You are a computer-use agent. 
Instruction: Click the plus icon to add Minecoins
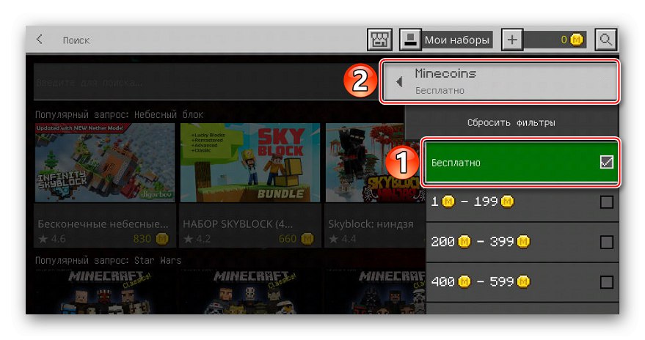tap(512, 40)
